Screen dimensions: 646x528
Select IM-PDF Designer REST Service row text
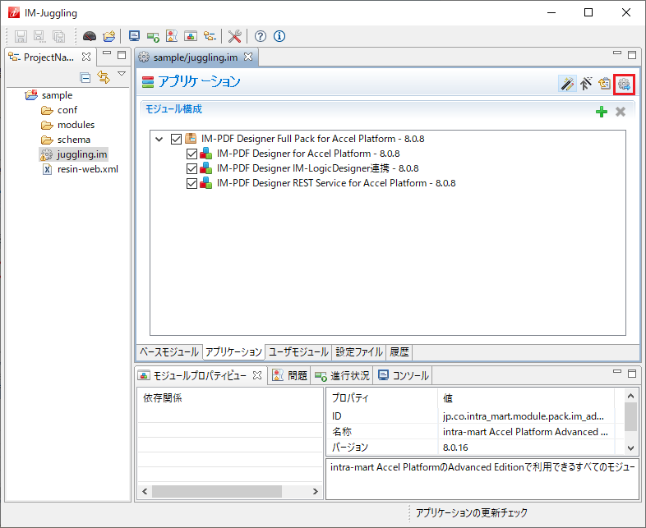click(x=336, y=183)
